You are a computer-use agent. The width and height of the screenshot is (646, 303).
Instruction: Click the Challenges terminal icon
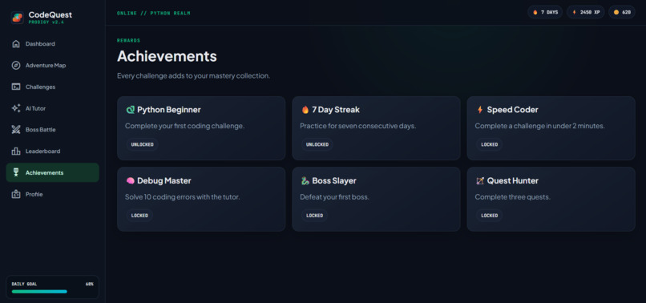tap(16, 87)
